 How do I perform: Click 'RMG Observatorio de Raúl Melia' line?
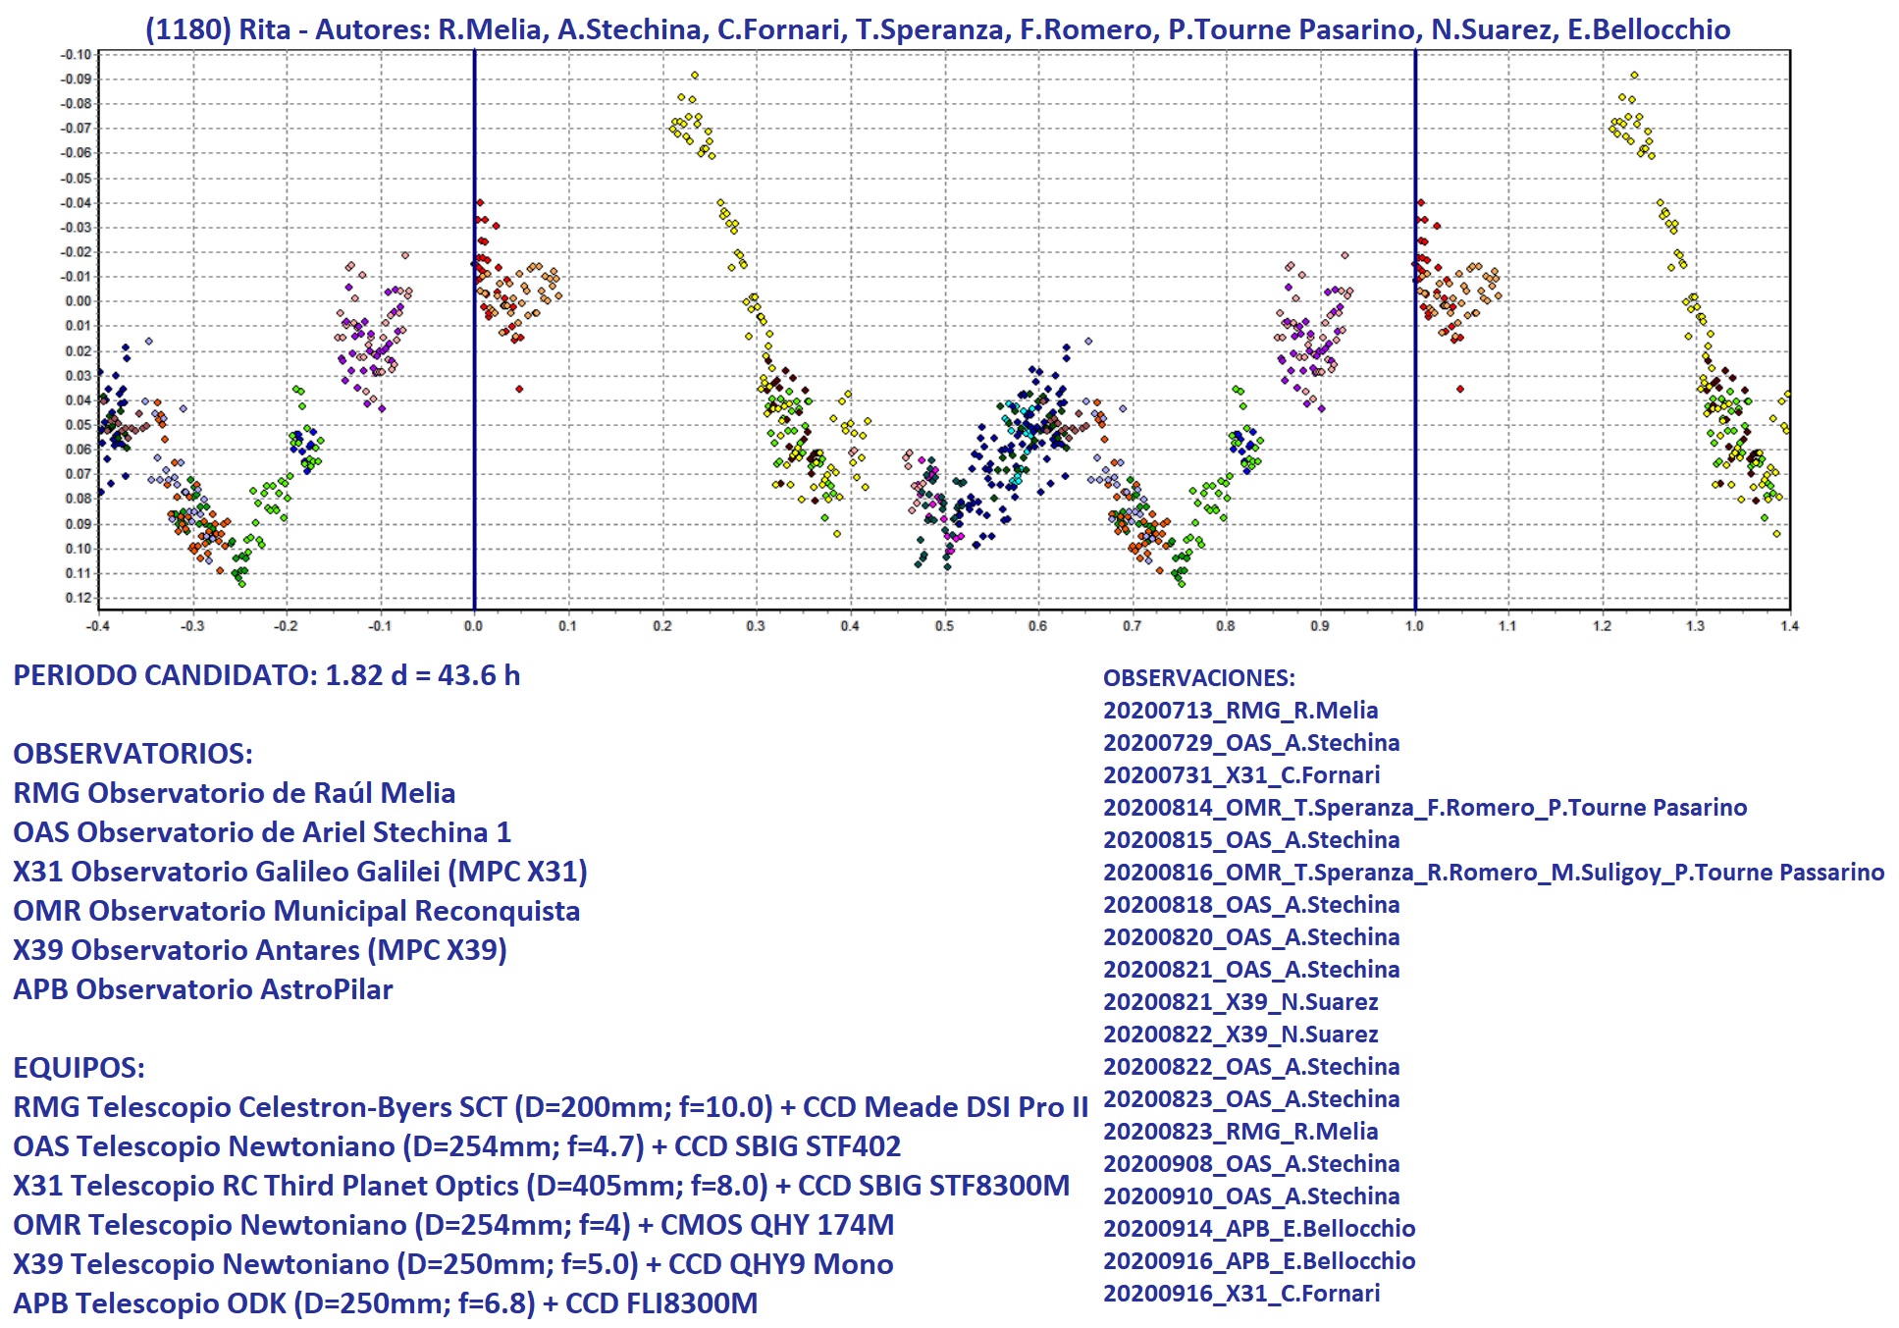(234, 793)
